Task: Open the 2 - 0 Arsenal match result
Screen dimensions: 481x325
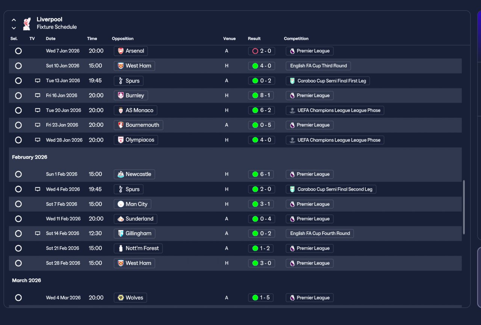Action: [262, 51]
